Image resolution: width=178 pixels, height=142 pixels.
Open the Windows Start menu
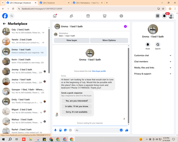click(x=3, y=139)
